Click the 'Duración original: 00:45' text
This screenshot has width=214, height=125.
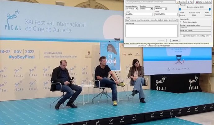point(195,7)
